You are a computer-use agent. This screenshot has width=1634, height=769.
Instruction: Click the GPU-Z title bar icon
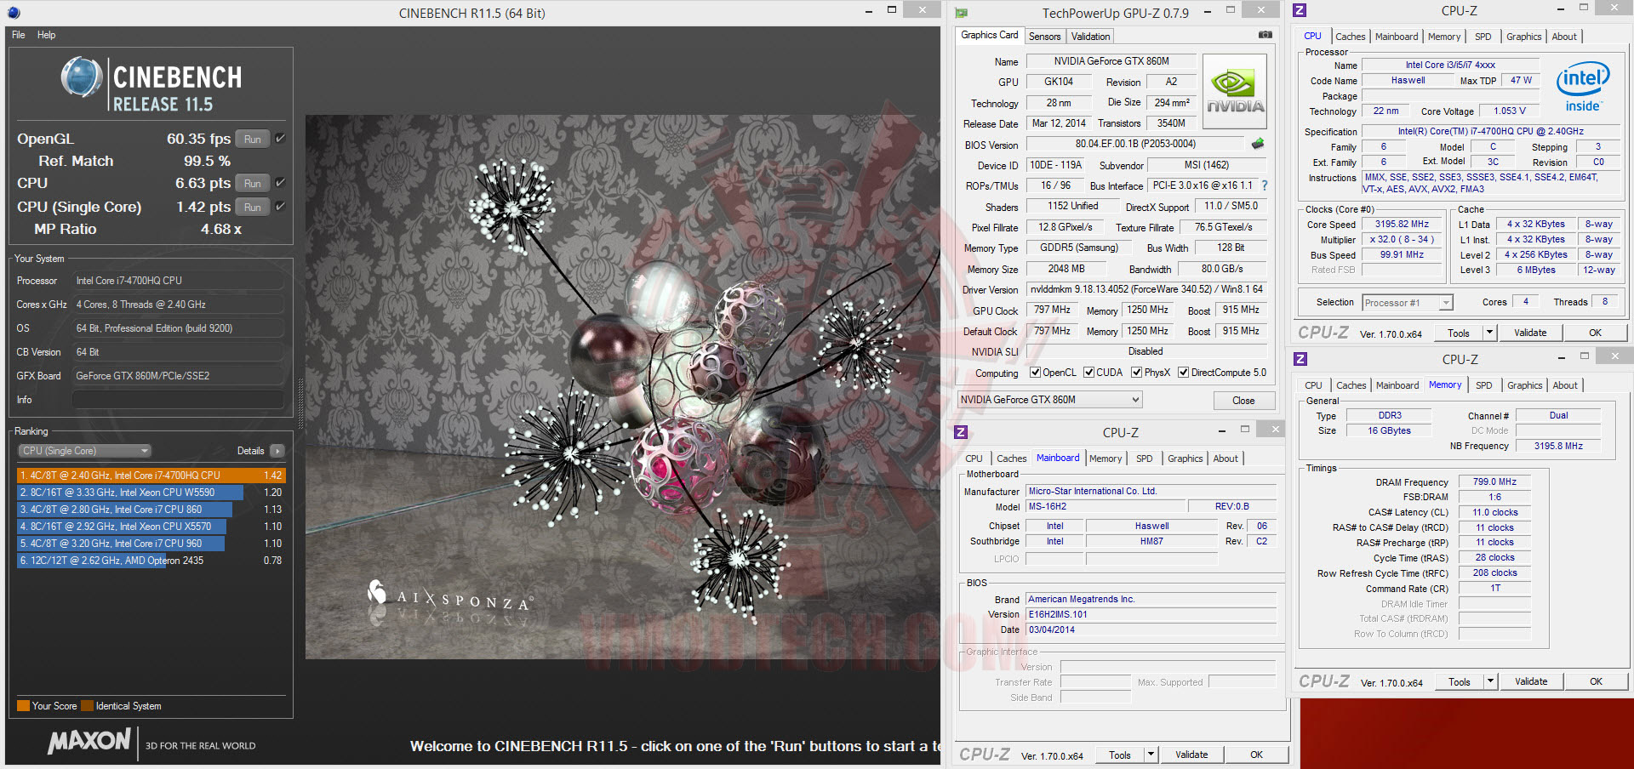[962, 13]
